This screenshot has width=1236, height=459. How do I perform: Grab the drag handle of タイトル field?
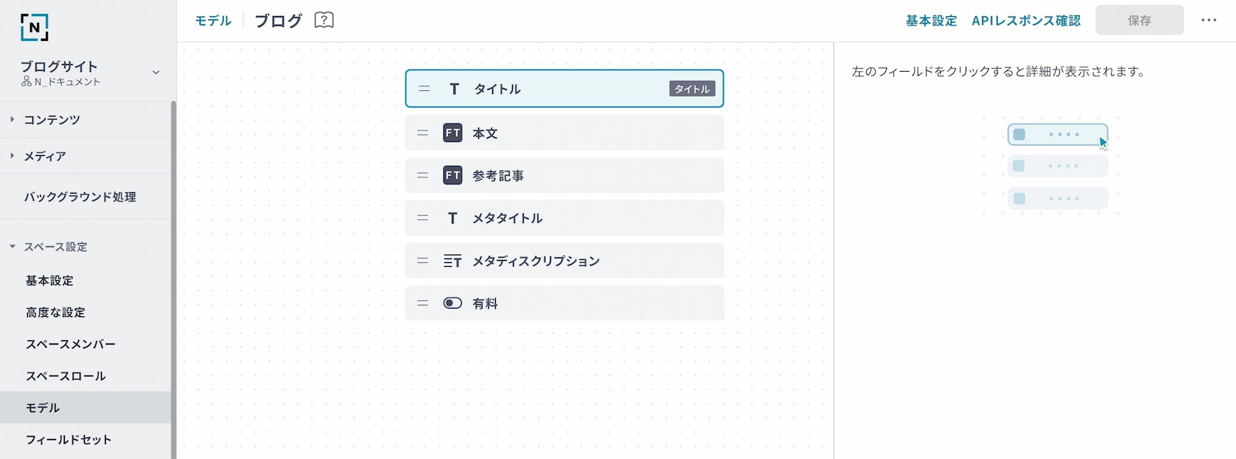point(424,89)
